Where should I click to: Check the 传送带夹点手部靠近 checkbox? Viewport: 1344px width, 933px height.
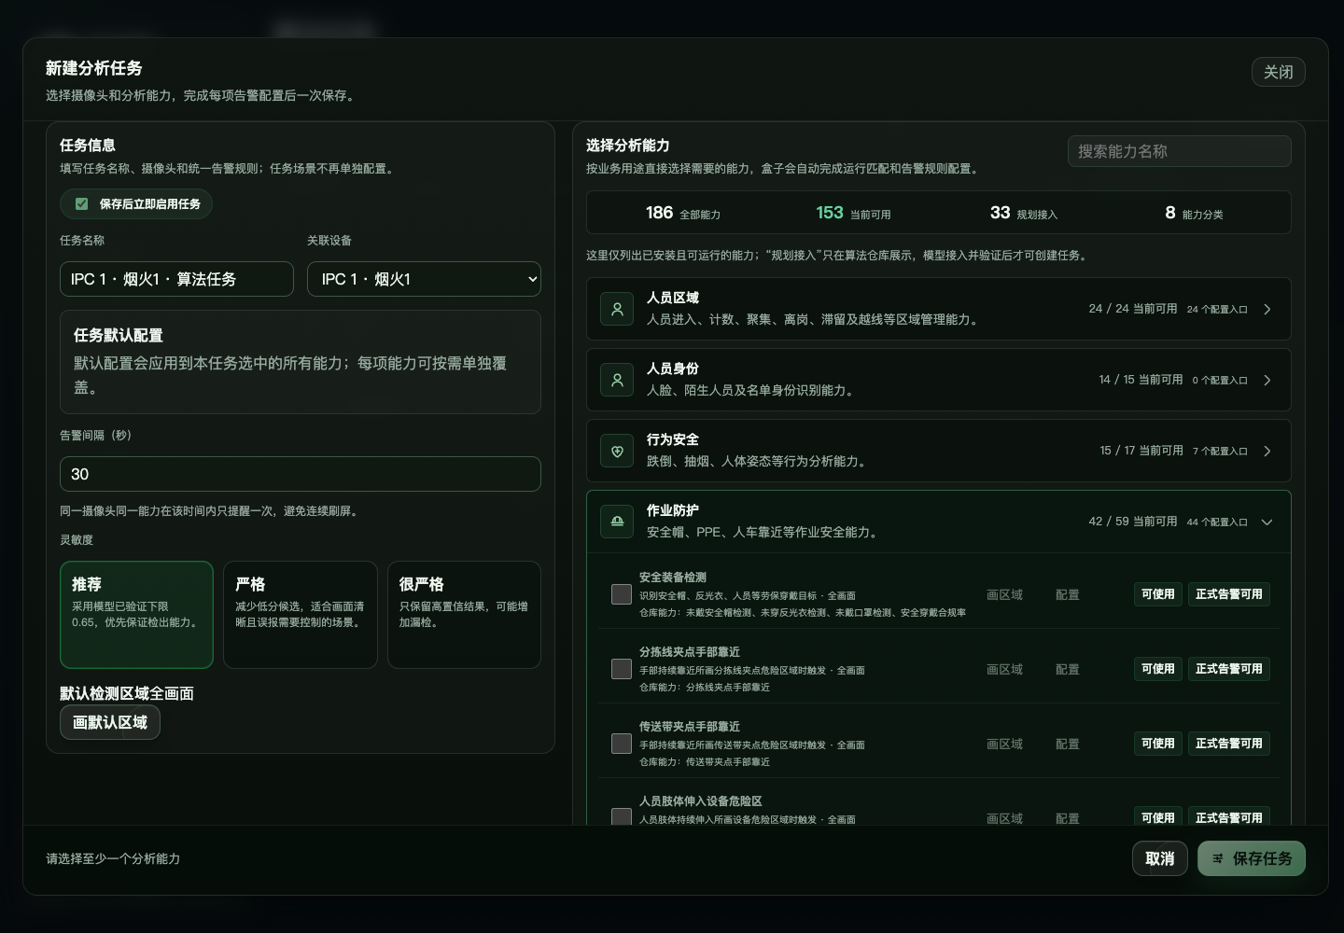tap(622, 744)
